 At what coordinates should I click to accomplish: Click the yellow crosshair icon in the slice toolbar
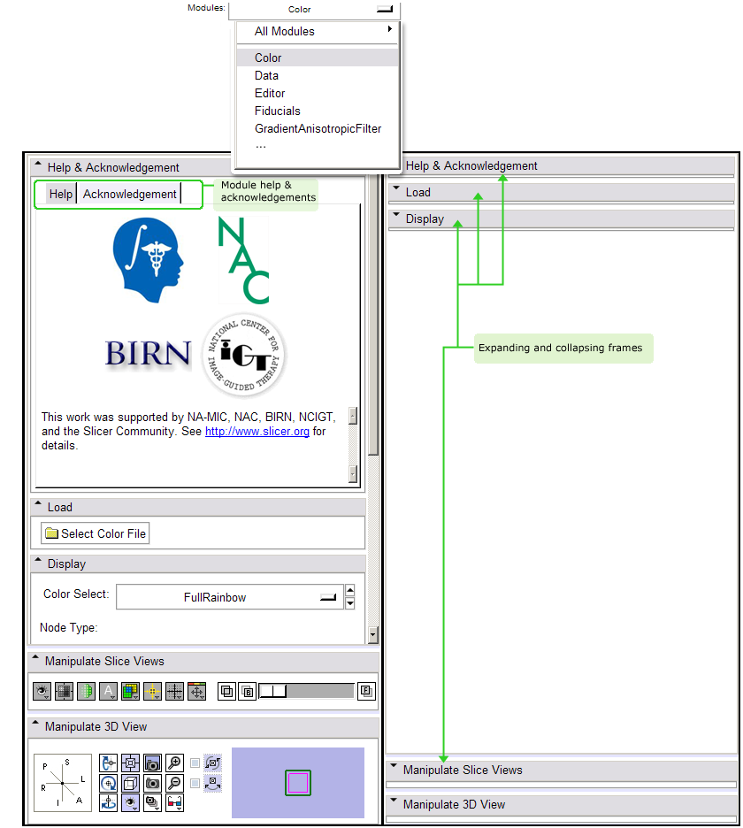152,692
